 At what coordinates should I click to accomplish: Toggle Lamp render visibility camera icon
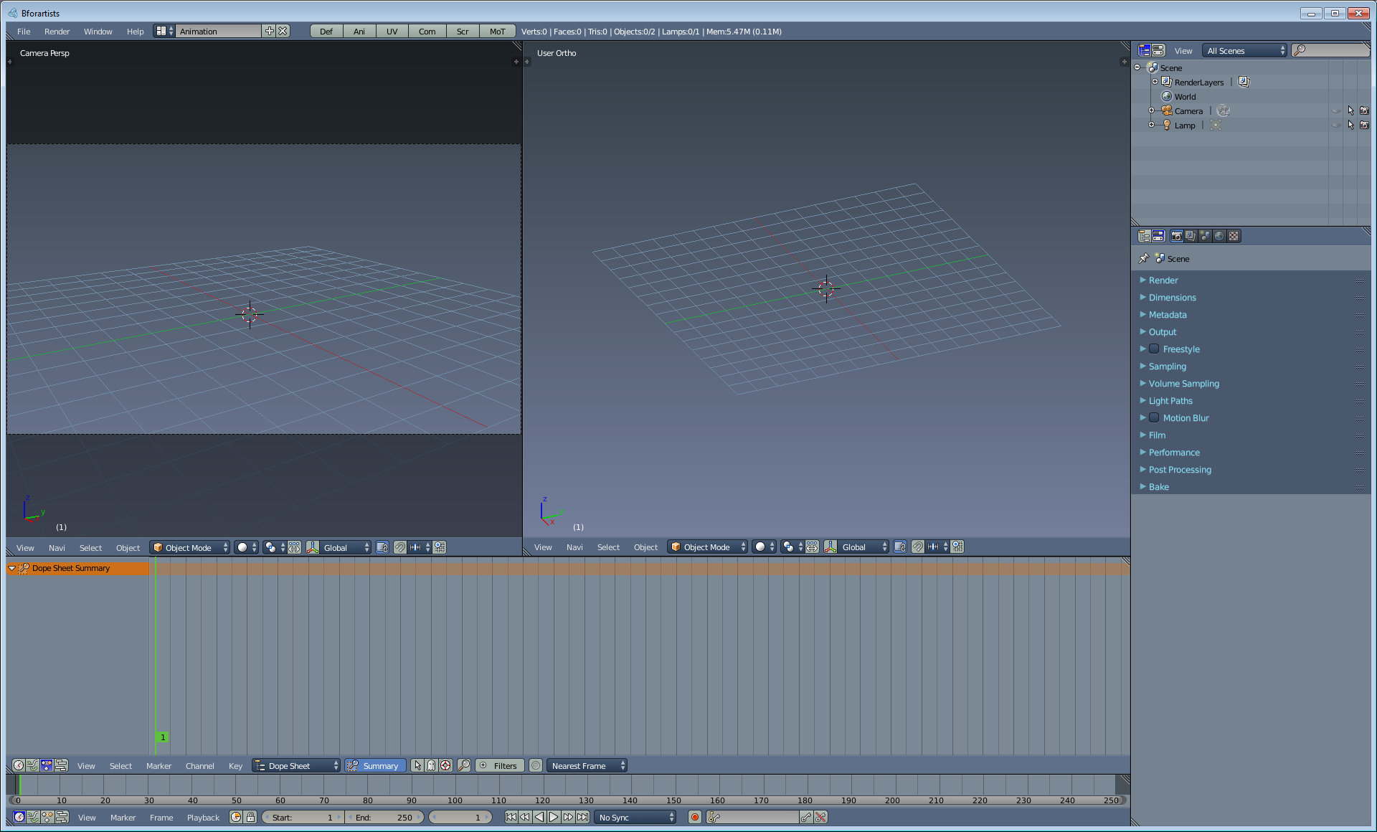coord(1364,125)
